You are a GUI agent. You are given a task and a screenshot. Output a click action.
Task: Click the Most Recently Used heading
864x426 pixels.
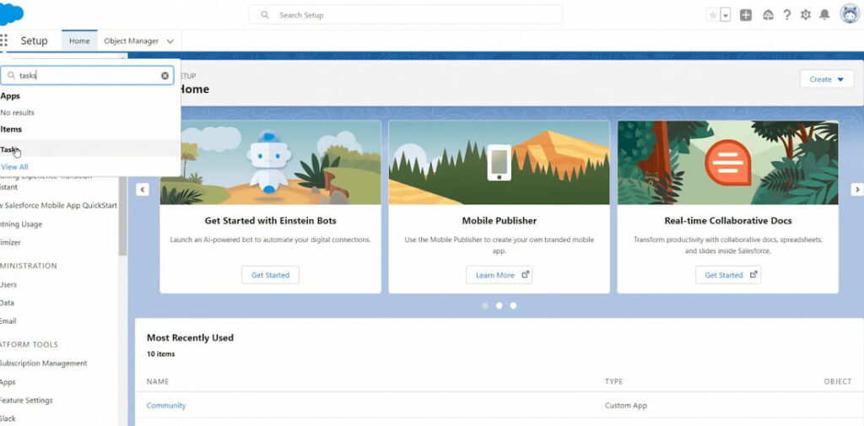pyautogui.click(x=190, y=337)
